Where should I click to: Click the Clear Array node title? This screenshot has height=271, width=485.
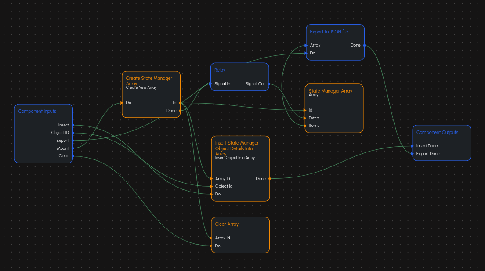[227, 224]
